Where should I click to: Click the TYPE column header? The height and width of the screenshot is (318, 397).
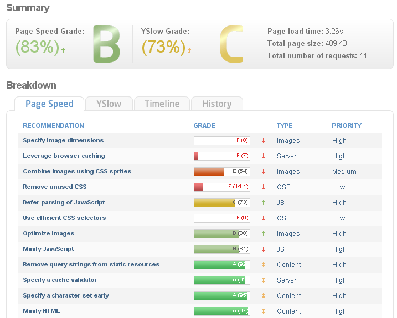pos(285,126)
